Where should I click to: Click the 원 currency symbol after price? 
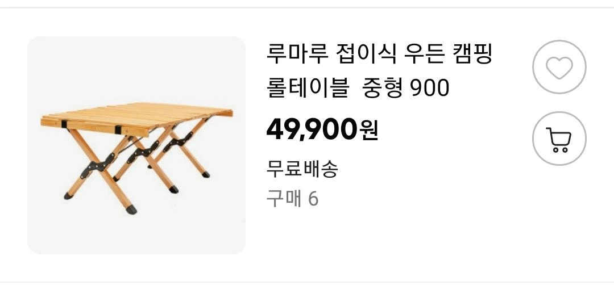[x=369, y=131]
